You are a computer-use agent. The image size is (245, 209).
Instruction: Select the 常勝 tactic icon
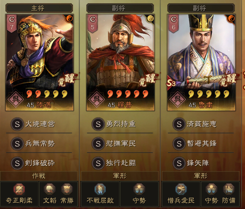pos(67,190)
